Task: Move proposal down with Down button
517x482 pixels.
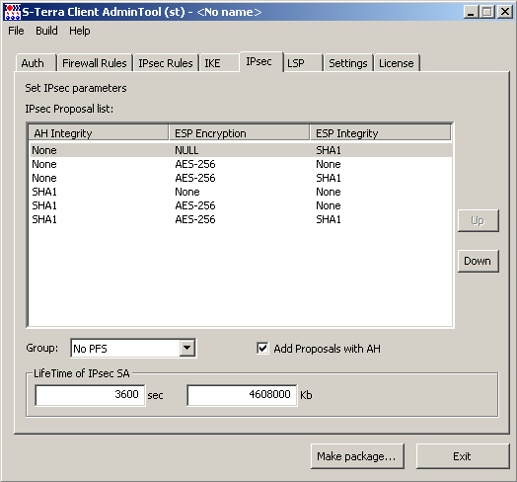Action: [479, 261]
